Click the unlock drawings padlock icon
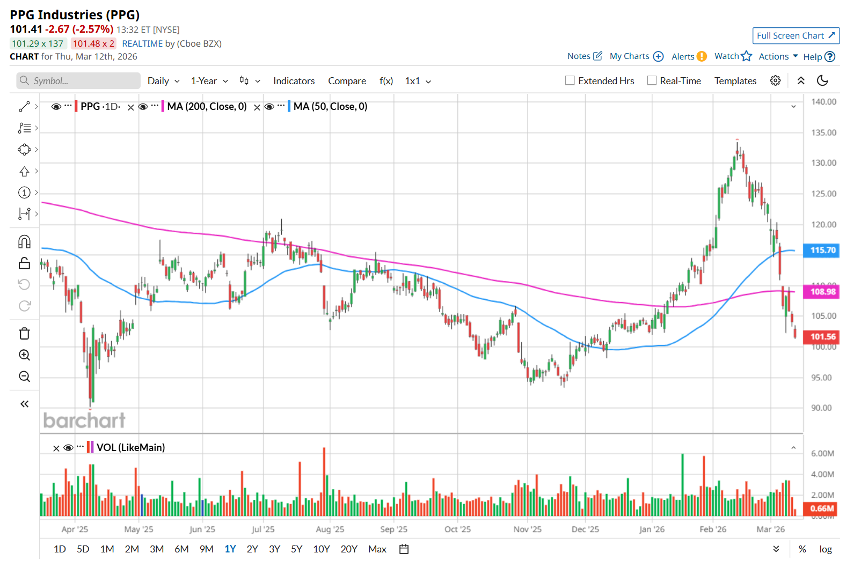The image size is (861, 568). (24, 263)
